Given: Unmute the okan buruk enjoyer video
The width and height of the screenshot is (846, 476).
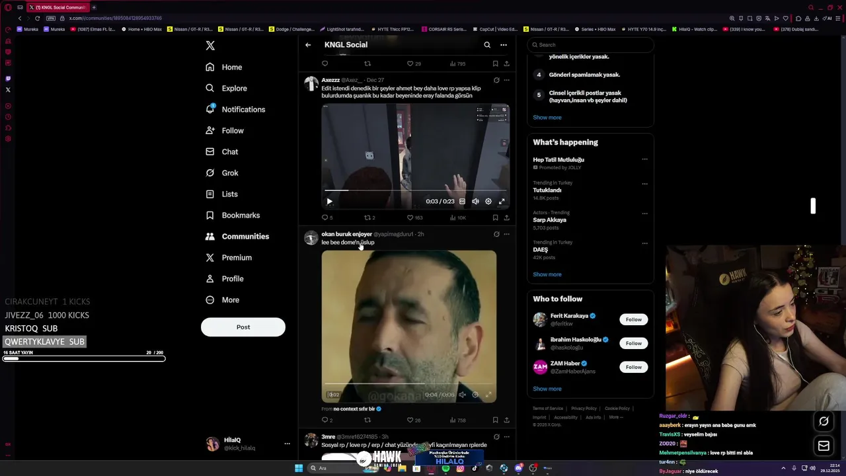Looking at the screenshot, I should 462,395.
